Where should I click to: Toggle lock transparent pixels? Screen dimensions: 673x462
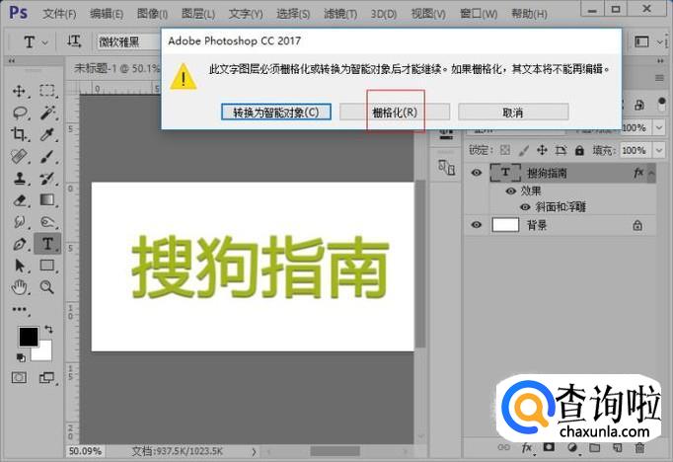(x=505, y=150)
